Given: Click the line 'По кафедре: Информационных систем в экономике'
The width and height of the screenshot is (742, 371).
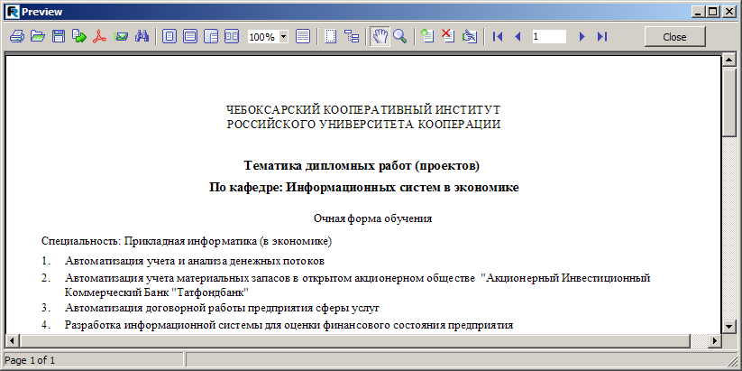Looking at the screenshot, I should point(364,188).
